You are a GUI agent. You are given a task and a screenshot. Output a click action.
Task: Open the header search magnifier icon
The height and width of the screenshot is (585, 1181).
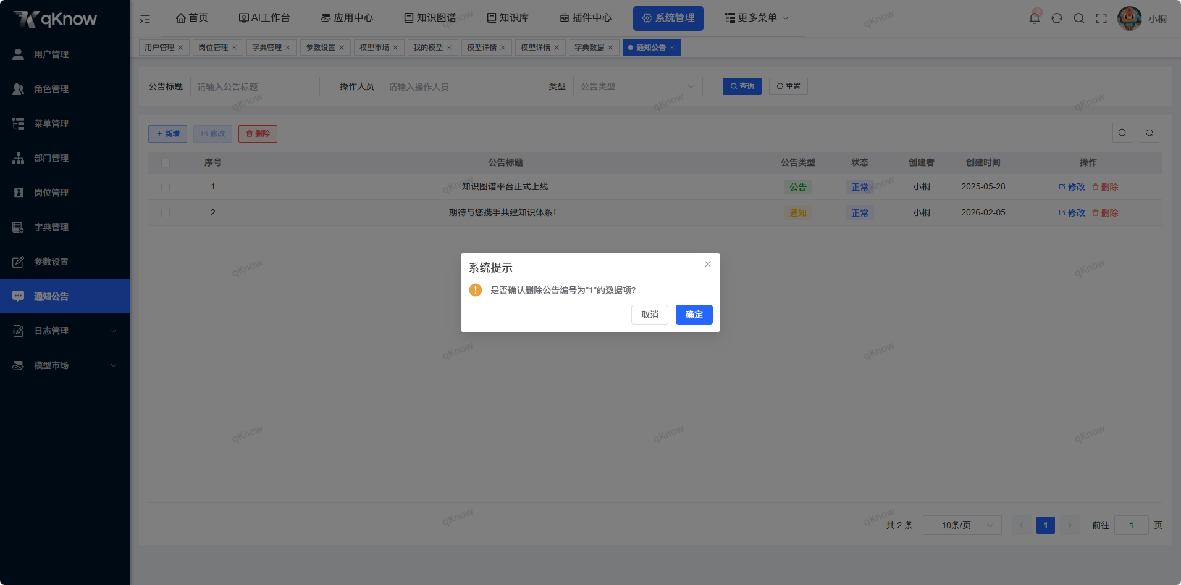[1079, 18]
